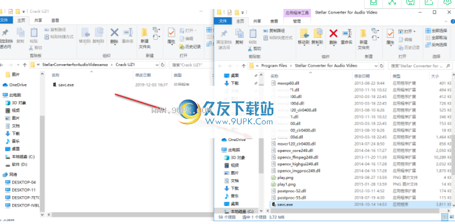
Task: Click Move to (移动到) in Stellar Converter window
Action: click(304, 37)
